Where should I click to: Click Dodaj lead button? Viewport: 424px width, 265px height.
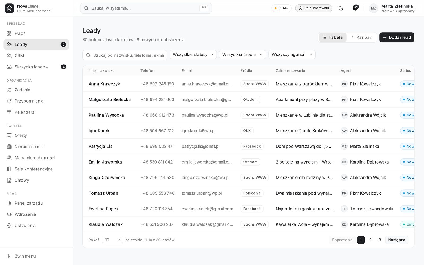397,37
